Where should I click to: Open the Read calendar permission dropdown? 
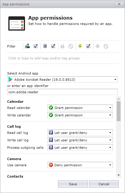(80, 108)
